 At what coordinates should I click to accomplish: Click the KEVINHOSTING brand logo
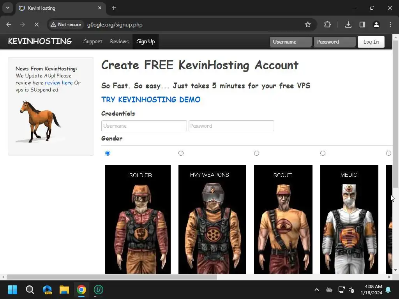pyautogui.click(x=40, y=41)
